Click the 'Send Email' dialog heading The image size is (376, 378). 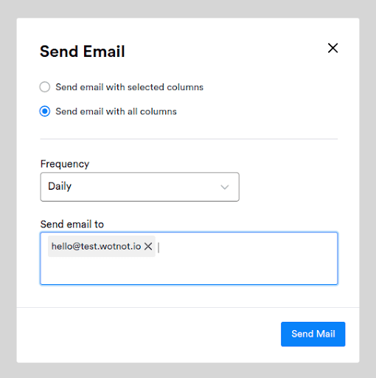point(83,52)
